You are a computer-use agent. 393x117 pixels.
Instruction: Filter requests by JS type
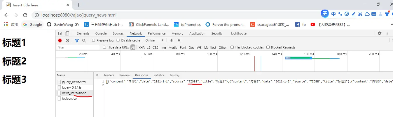(149, 47)
